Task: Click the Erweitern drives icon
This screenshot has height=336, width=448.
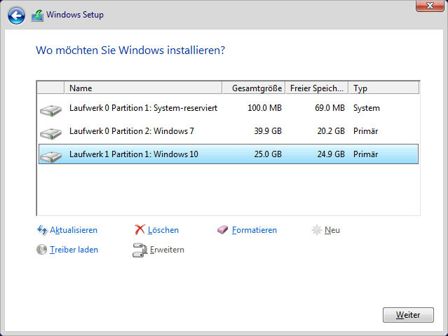Action: 140,250
